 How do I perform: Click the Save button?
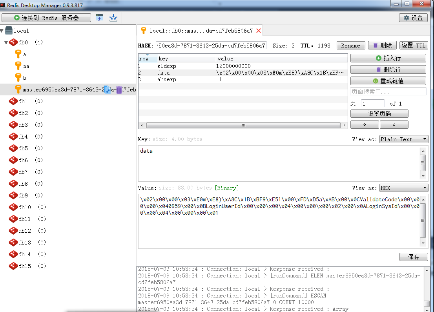(414, 257)
